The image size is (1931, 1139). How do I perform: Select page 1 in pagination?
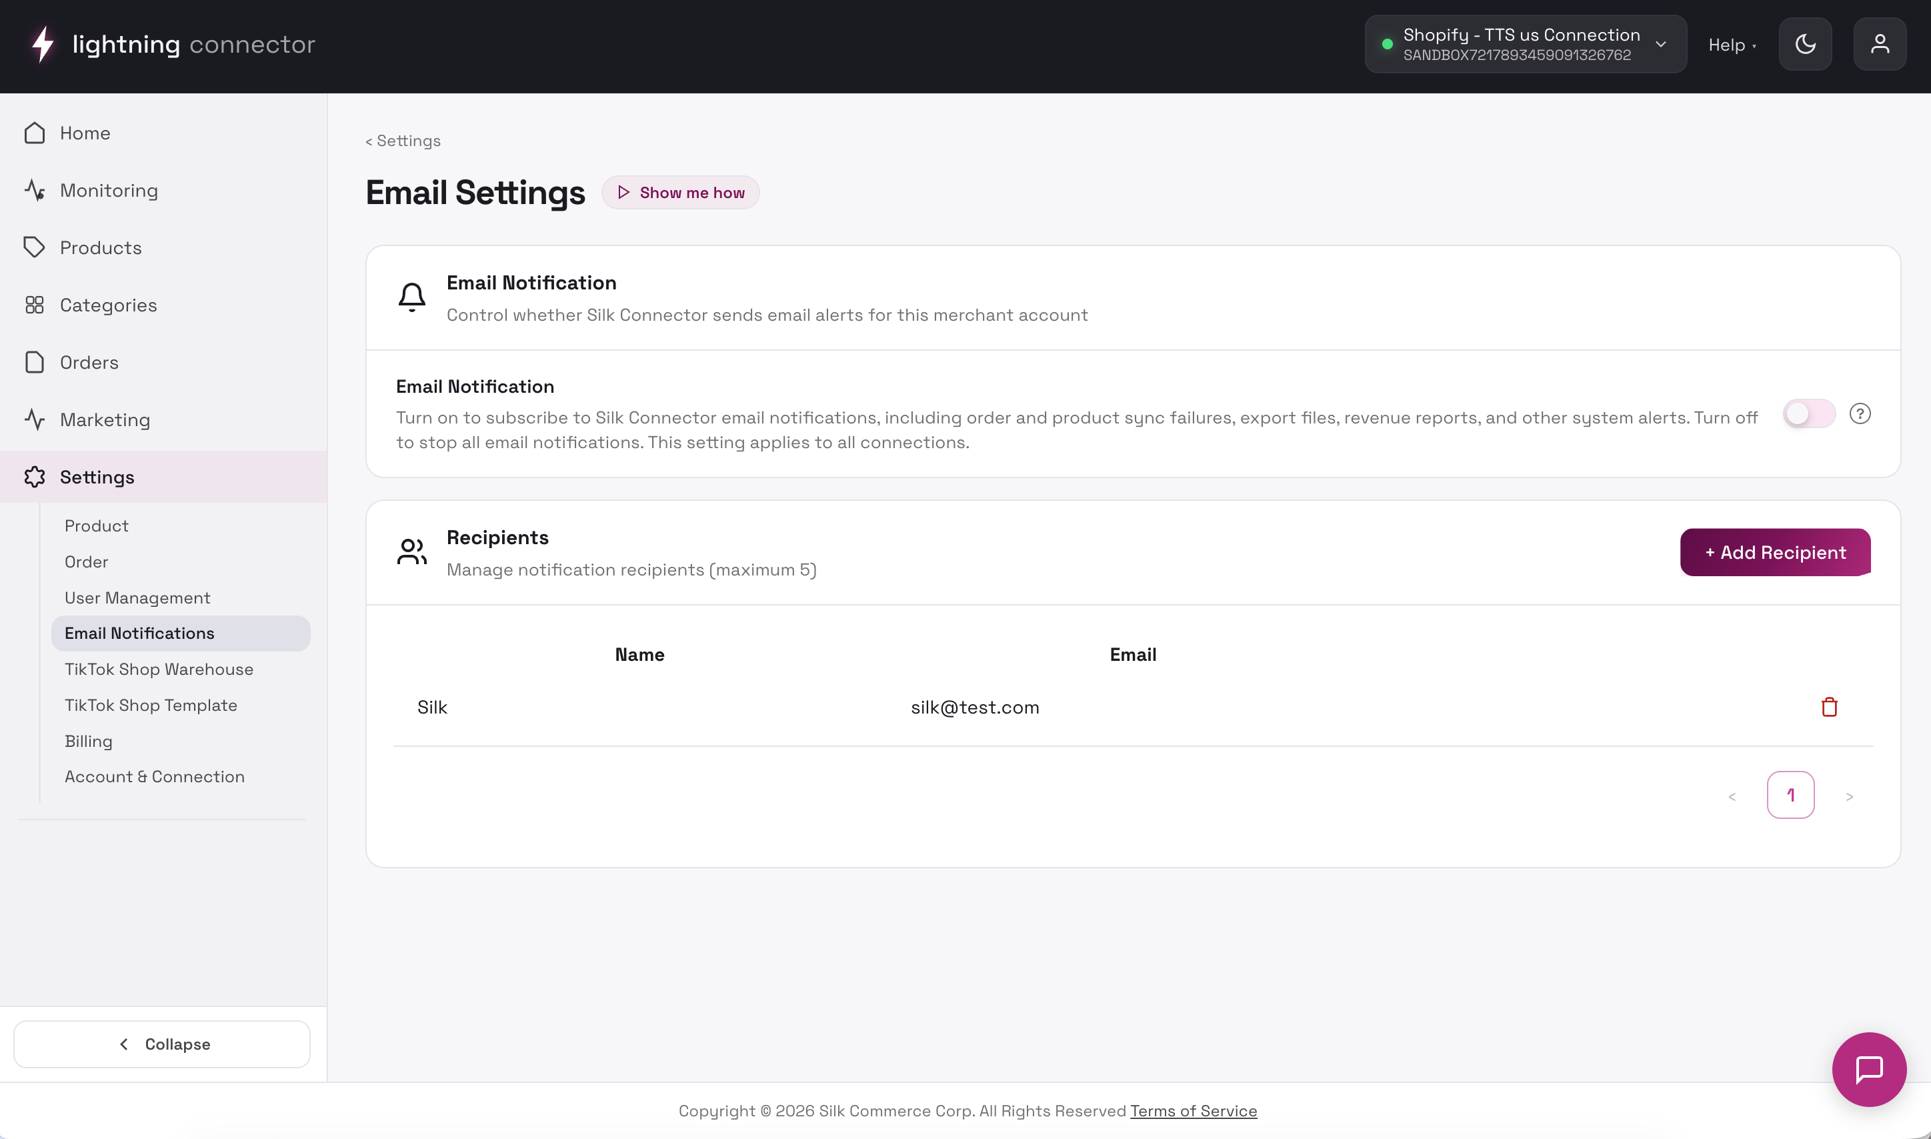pyautogui.click(x=1790, y=795)
